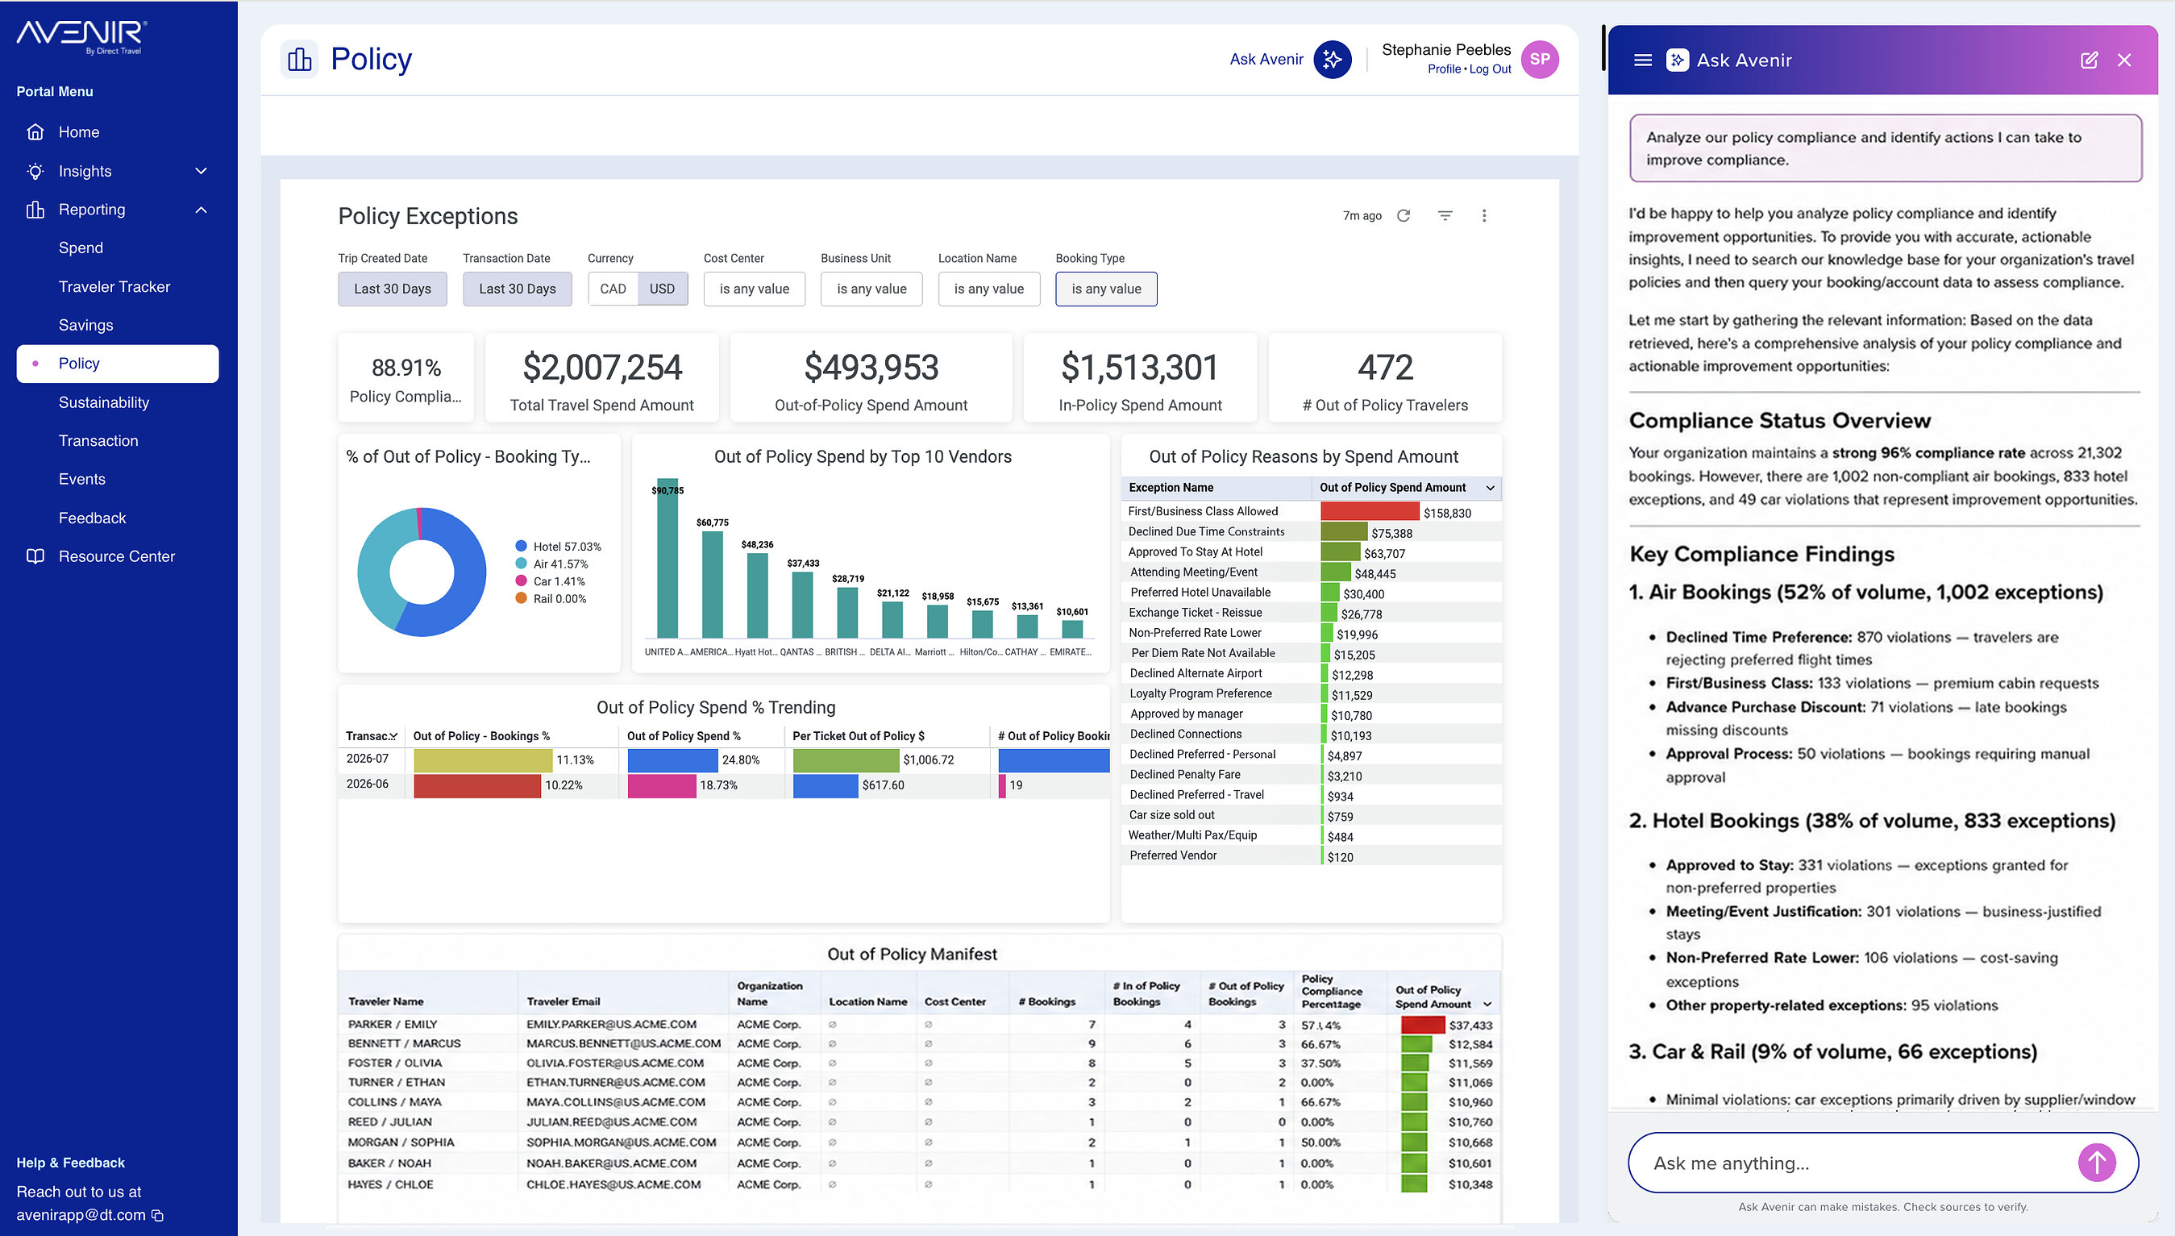Send the message with the arrow button
Screen dimensions: 2175x1236
tap(2097, 1162)
